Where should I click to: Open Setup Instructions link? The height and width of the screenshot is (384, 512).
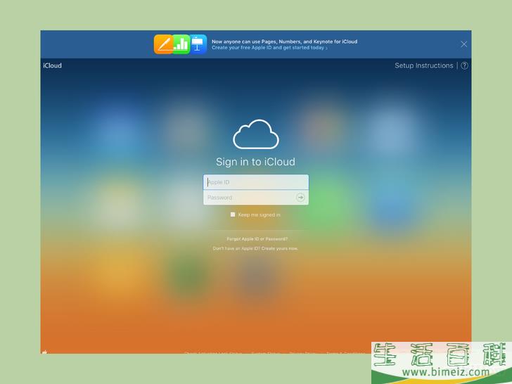tap(424, 65)
